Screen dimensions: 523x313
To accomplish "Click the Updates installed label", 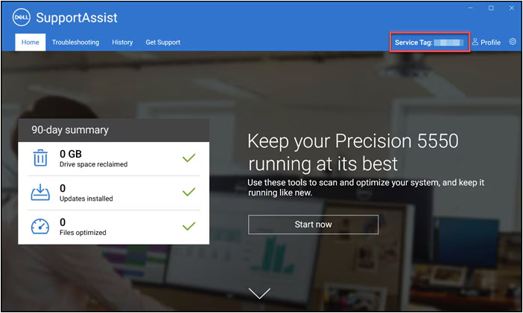I will tap(86, 199).
